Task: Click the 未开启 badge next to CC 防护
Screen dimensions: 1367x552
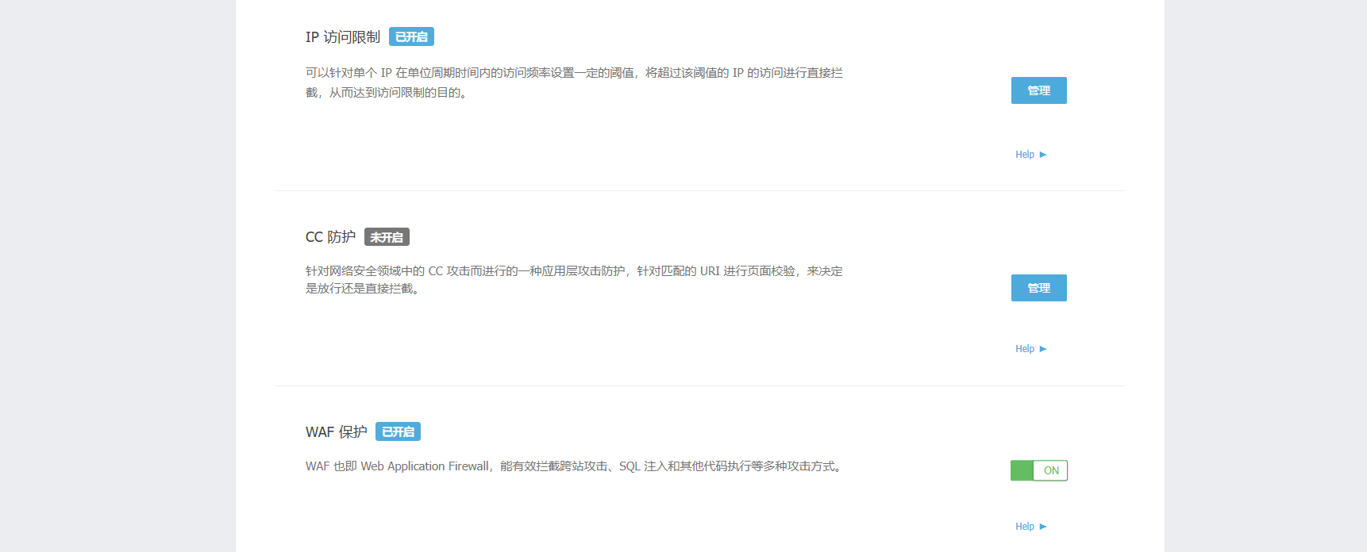Action: pos(387,237)
